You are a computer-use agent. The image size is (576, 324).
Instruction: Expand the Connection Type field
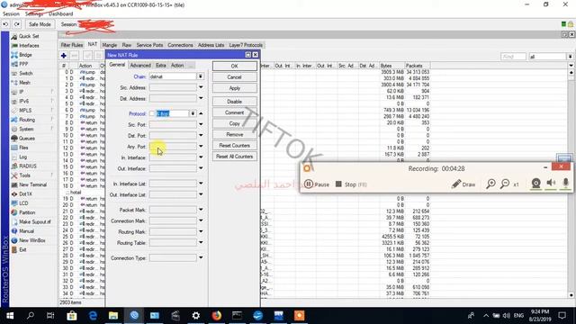tap(201, 257)
